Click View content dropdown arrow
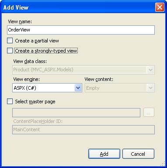Screen dimensions: 167x168 [x=150, y=88]
